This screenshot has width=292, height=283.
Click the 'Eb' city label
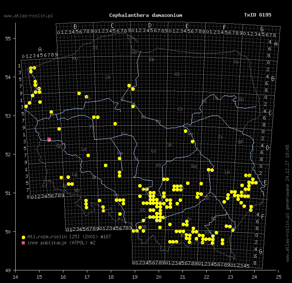[152, 59]
